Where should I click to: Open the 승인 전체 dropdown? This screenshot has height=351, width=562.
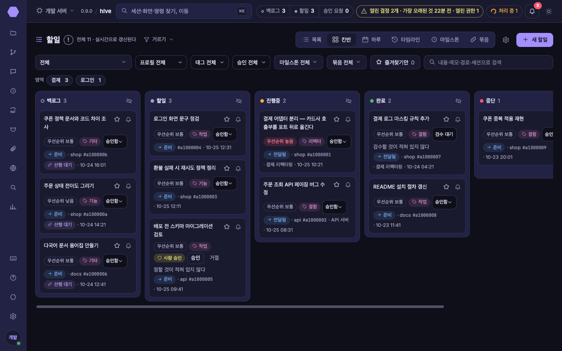[251, 62]
